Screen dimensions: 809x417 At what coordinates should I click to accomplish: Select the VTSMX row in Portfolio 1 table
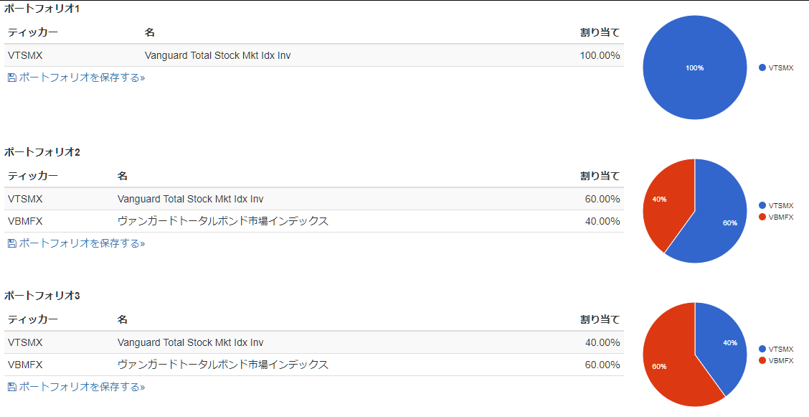tap(314, 55)
